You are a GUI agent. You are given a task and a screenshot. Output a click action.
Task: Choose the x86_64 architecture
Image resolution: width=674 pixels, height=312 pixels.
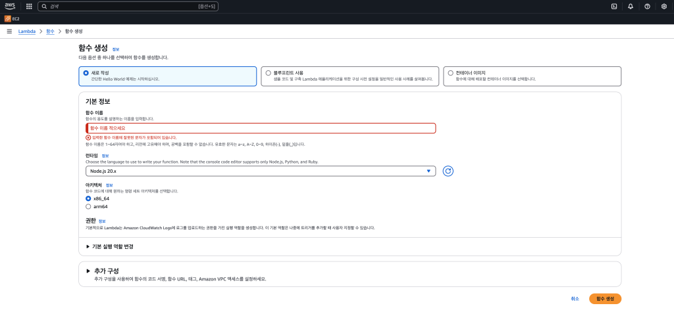(88, 198)
